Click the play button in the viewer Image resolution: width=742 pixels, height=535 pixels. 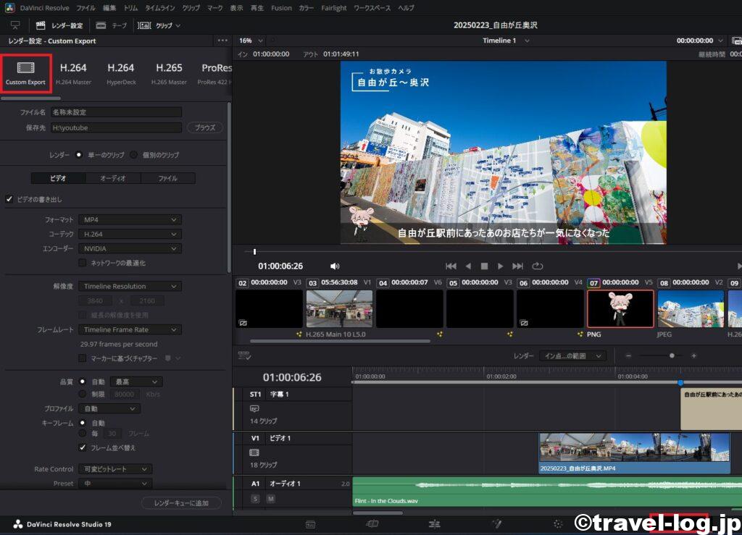point(501,266)
